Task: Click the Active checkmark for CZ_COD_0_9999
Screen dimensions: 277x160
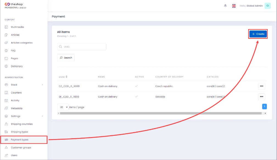Action: pyautogui.click(x=136, y=86)
